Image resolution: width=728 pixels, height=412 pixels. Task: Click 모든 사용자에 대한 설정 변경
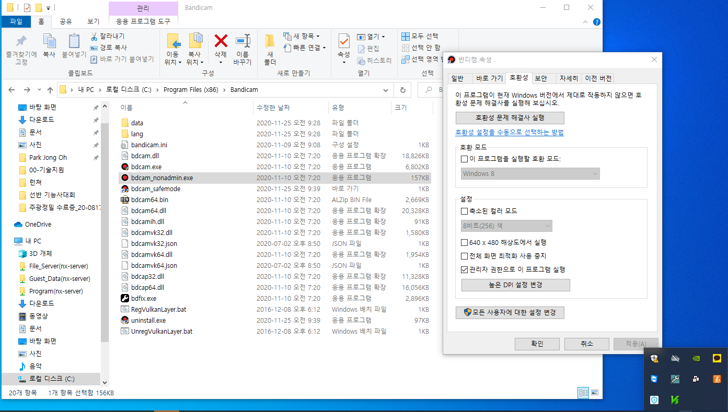click(x=510, y=312)
